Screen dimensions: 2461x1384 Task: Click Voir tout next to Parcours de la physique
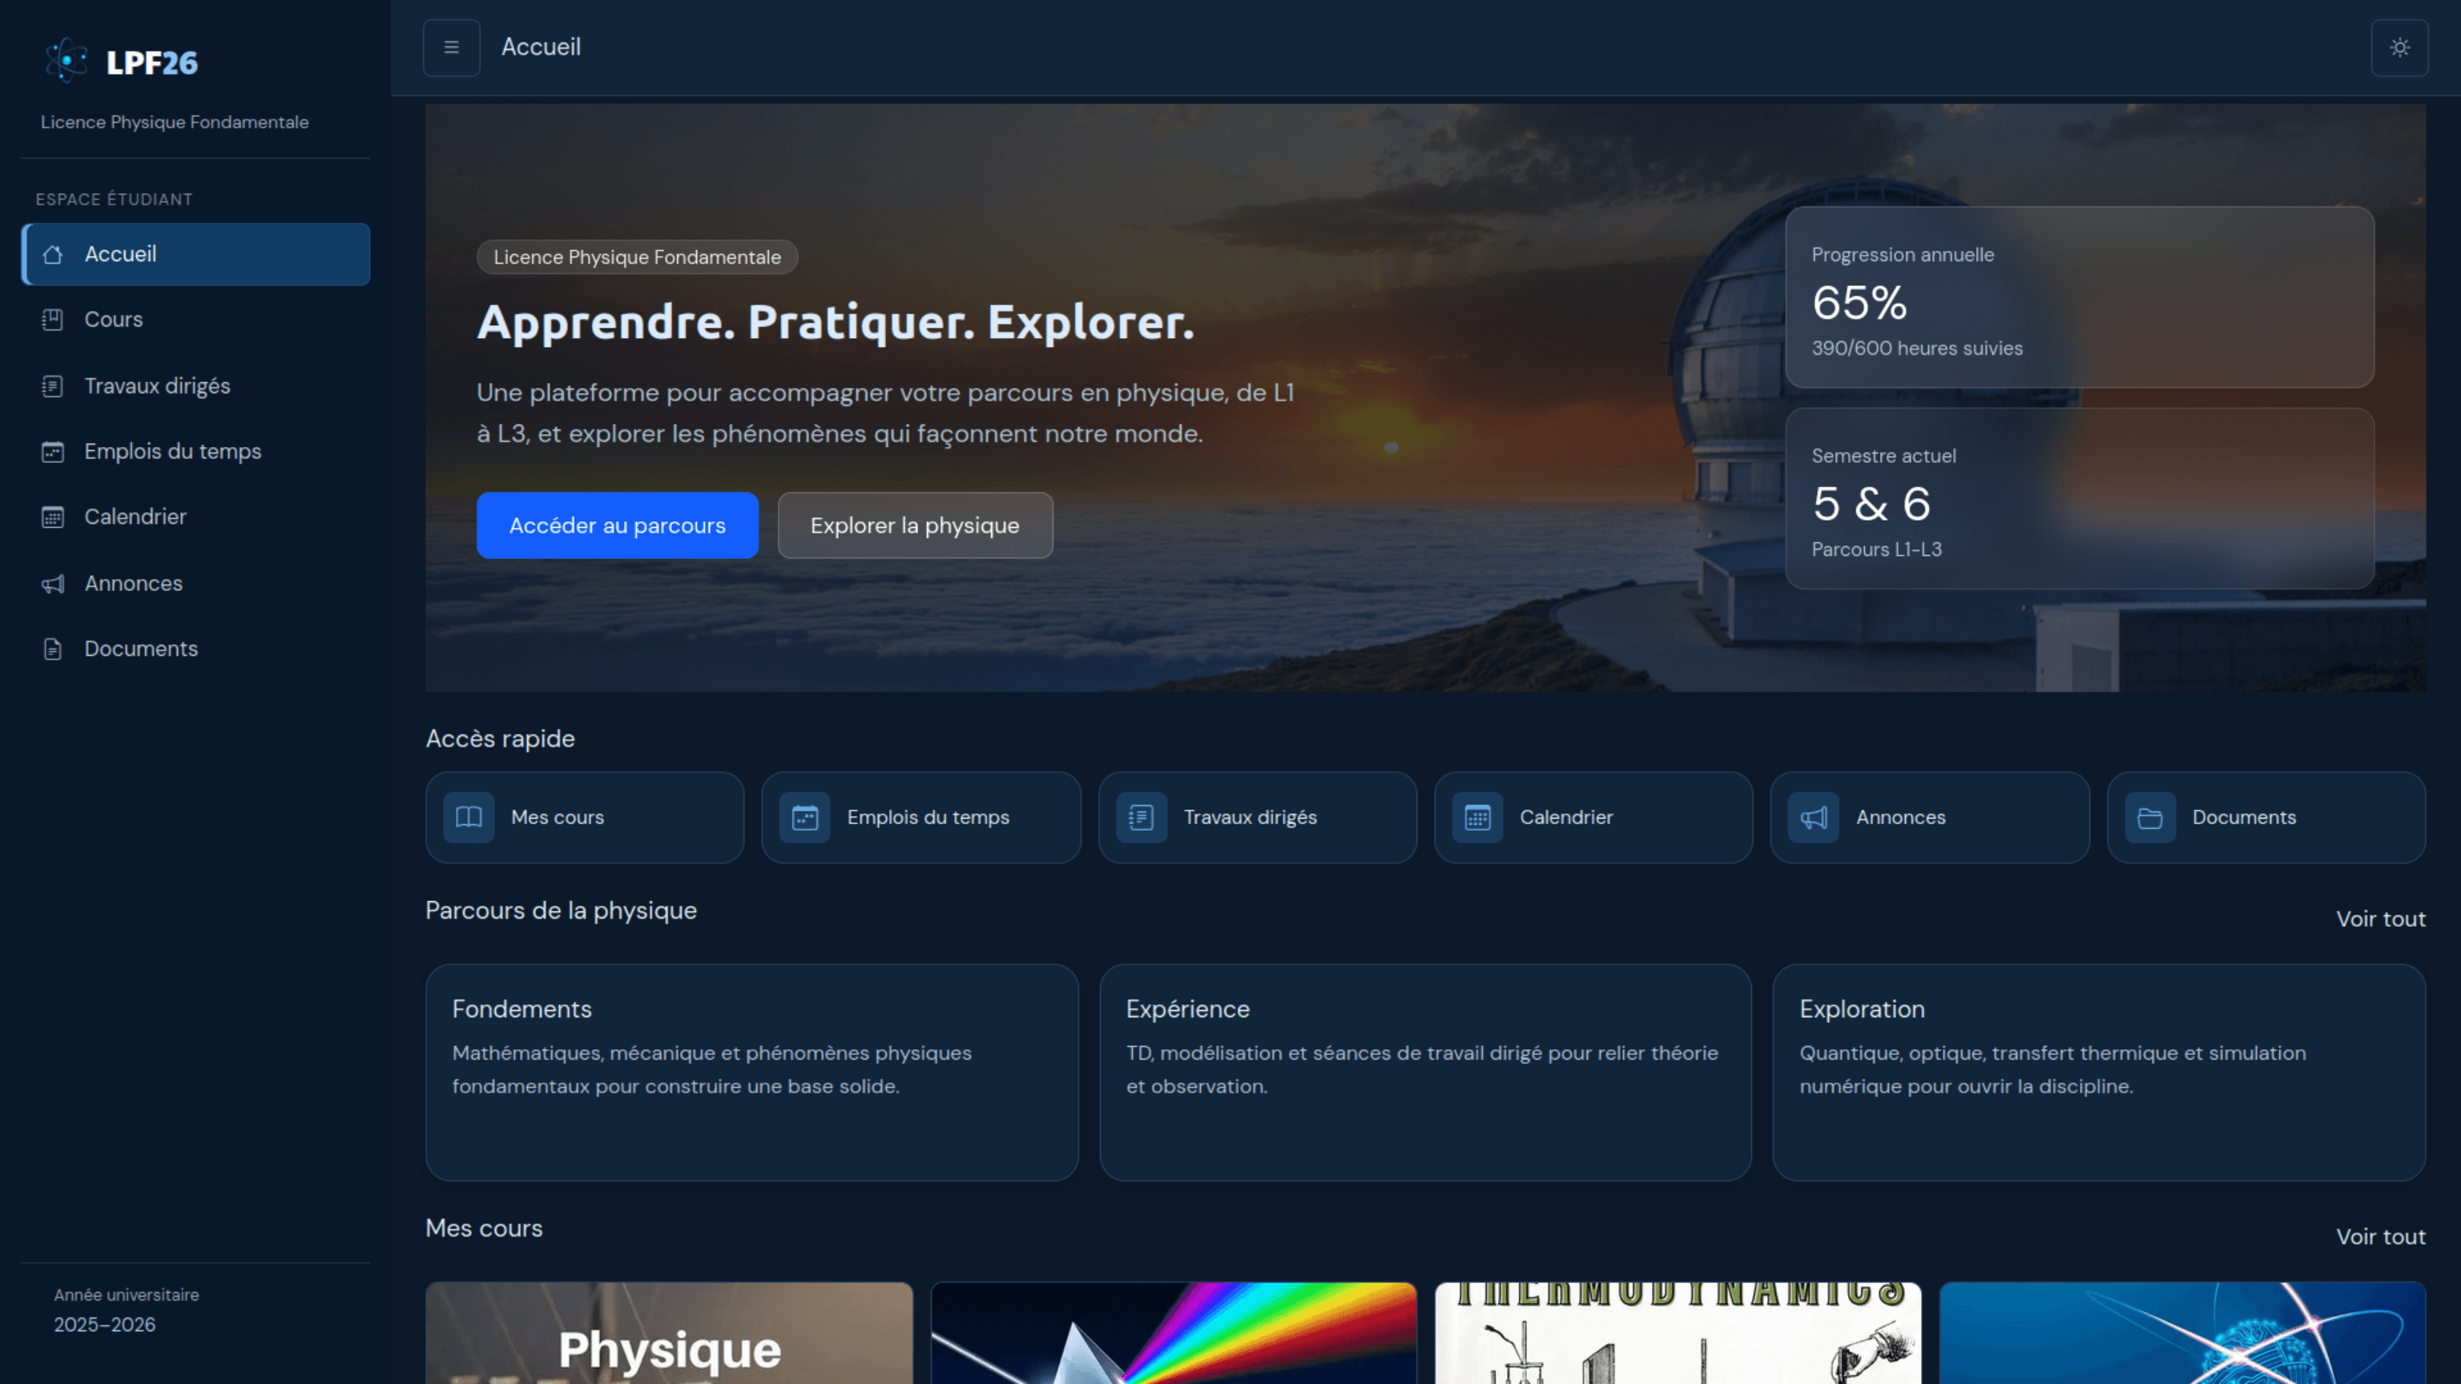[2381, 919]
